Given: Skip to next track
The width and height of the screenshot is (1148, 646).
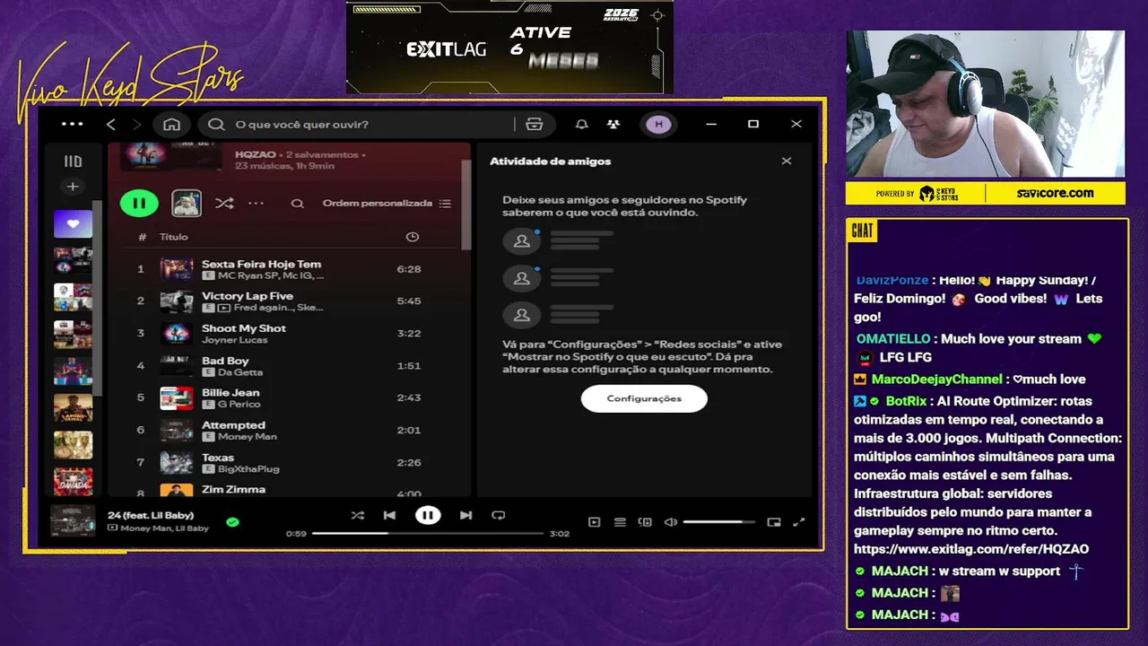Looking at the screenshot, I should click(465, 515).
